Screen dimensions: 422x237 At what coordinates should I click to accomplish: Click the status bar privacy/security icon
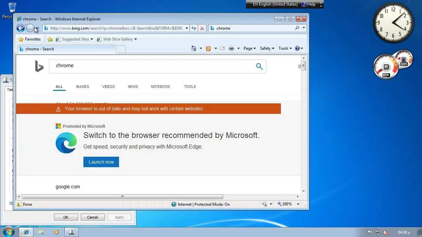pos(264,204)
